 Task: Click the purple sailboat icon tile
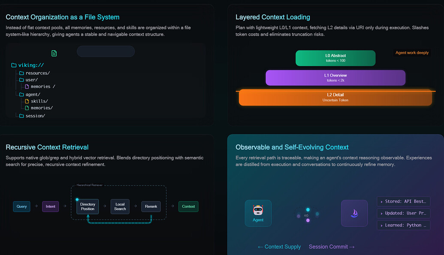coord(354,213)
